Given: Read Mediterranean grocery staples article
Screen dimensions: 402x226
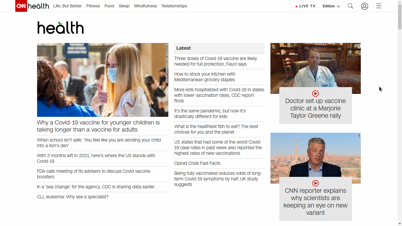Looking at the screenshot, I should coord(205,77).
